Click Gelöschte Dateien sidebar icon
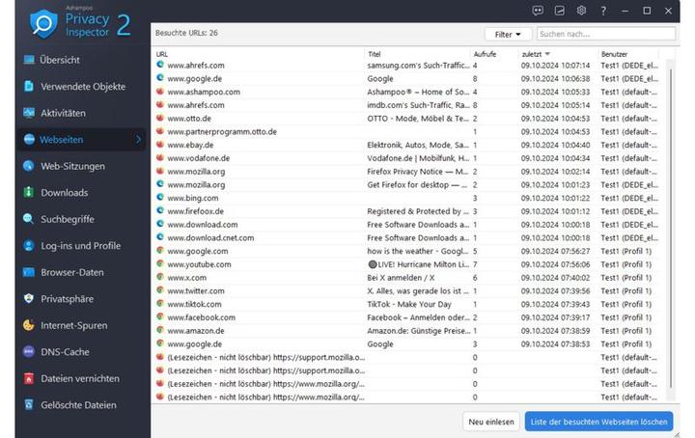 coord(29,405)
